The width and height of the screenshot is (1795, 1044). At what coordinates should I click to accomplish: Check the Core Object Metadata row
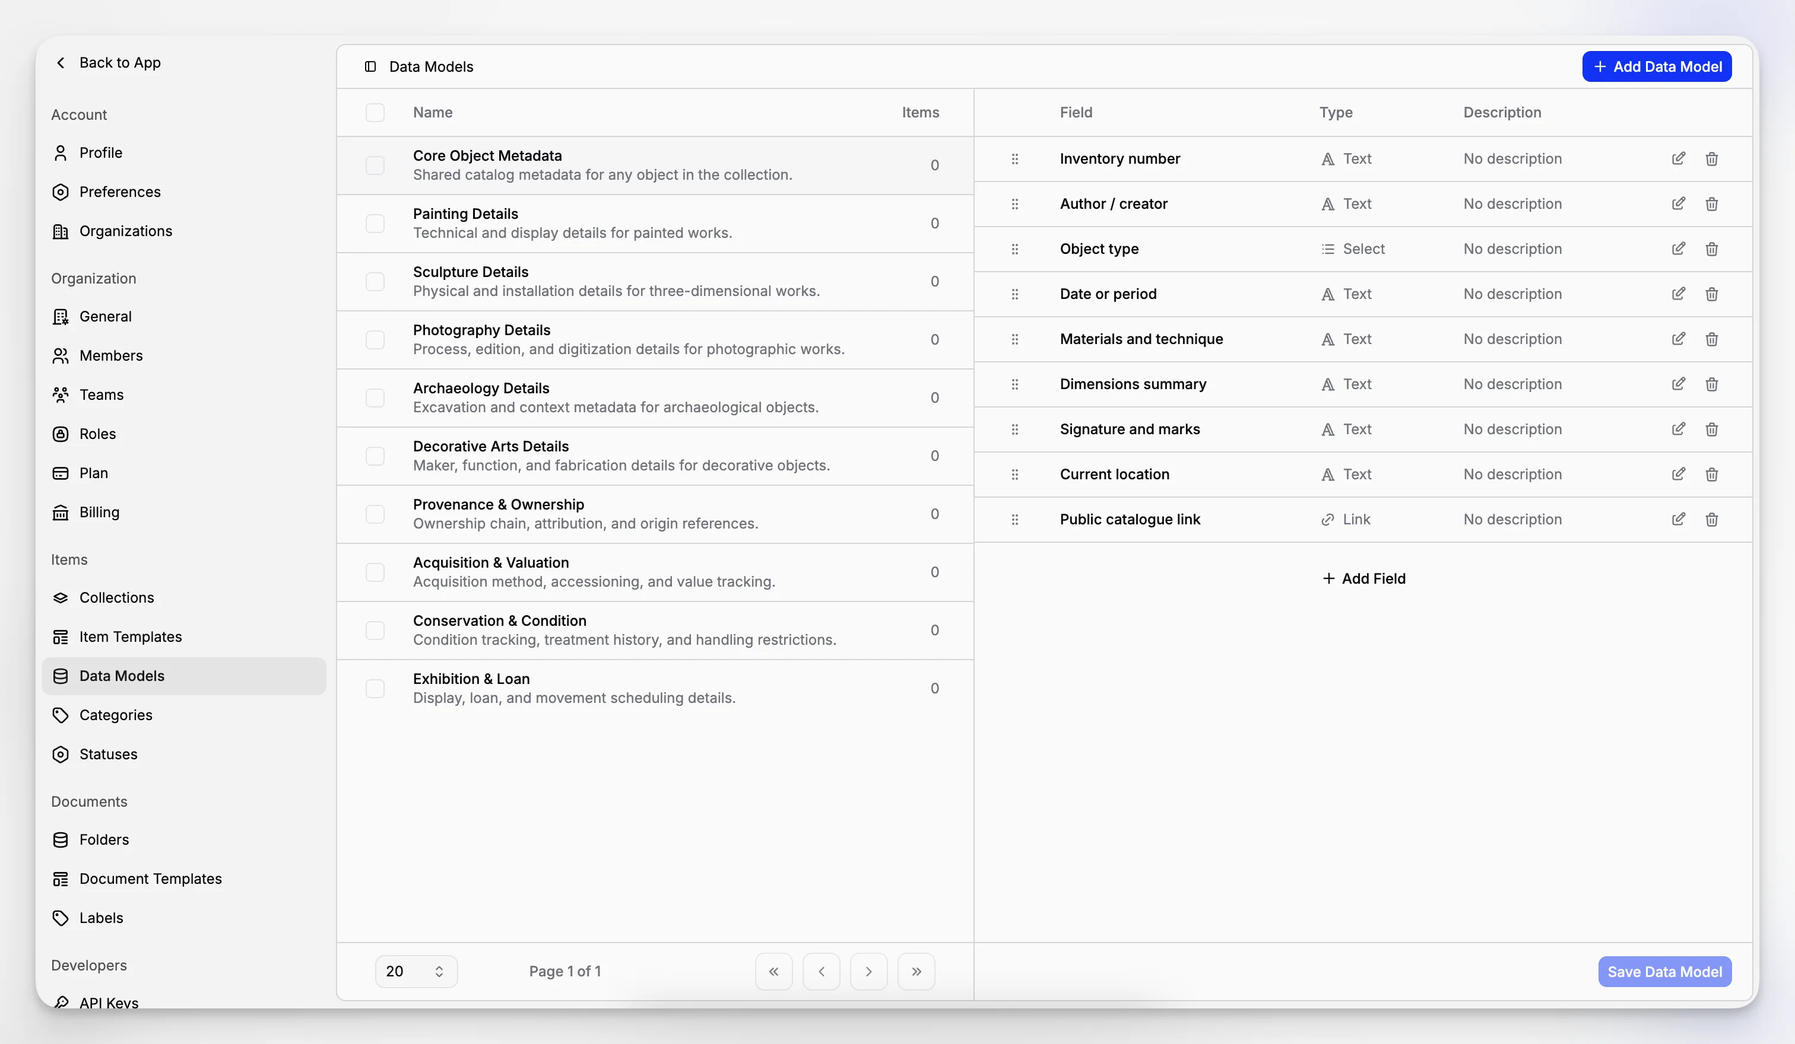375,165
